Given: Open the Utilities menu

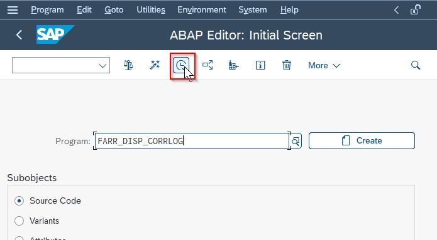Looking at the screenshot, I should tap(151, 10).
